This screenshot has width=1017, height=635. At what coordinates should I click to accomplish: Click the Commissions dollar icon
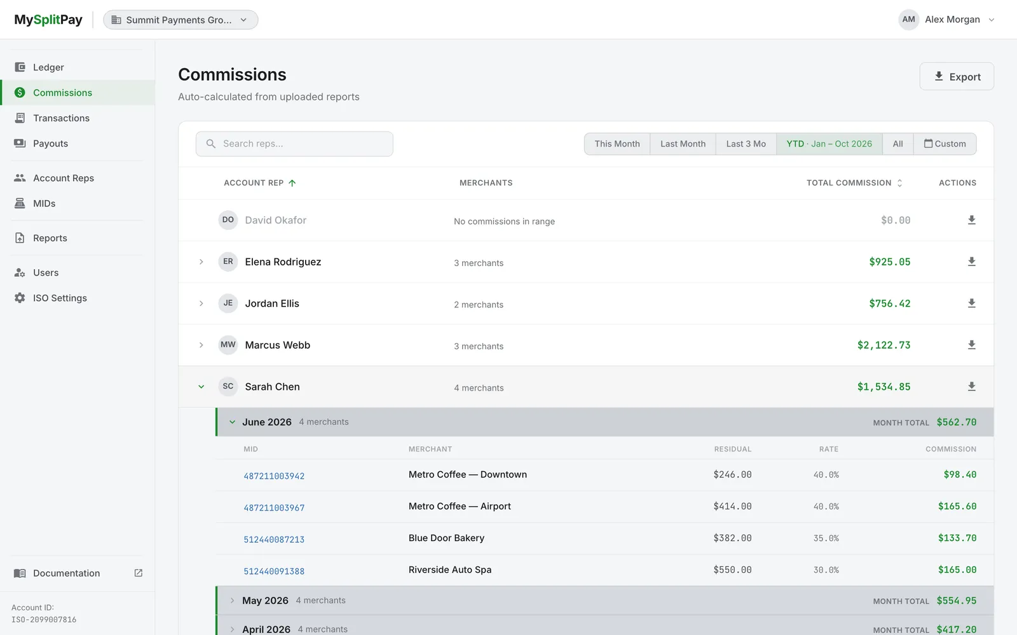pyautogui.click(x=20, y=93)
